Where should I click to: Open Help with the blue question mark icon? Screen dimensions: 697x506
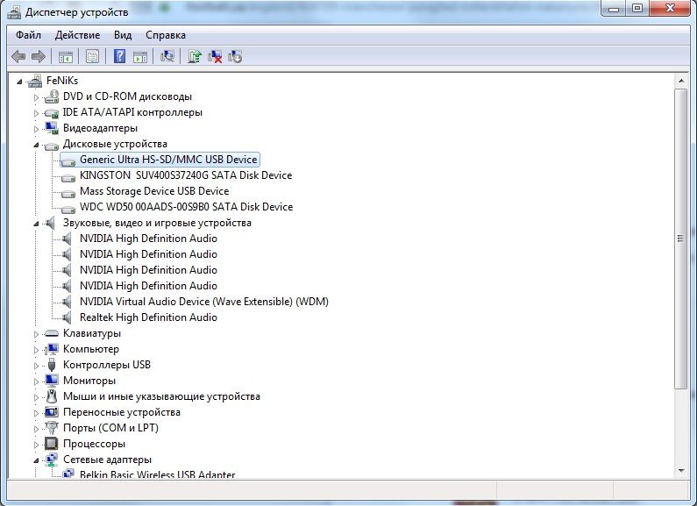(119, 56)
